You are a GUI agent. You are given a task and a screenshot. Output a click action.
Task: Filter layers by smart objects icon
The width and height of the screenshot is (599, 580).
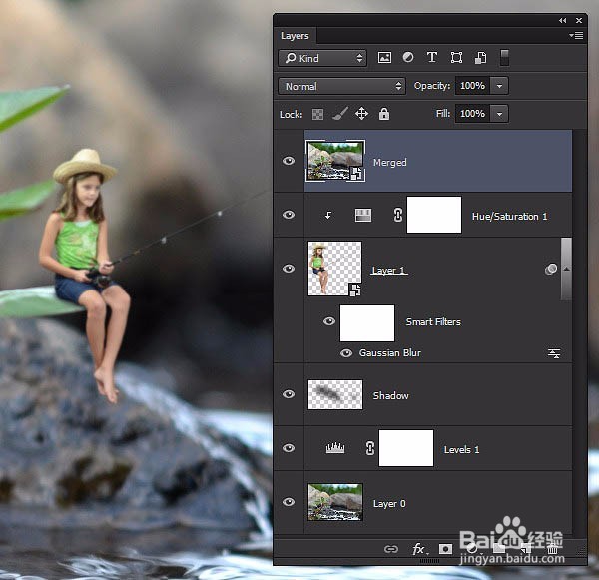(480, 58)
